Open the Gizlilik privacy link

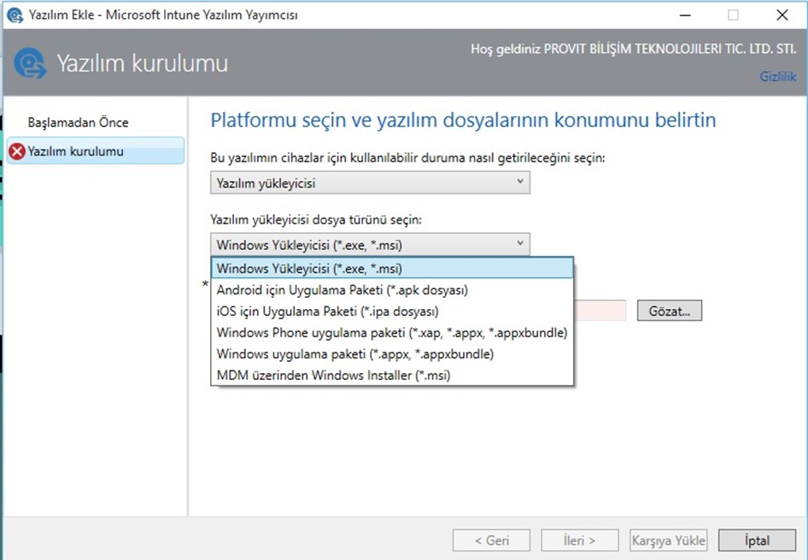pyautogui.click(x=777, y=77)
